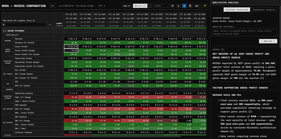Click the ANALYZE [2] button in toolbar
281x139 pixels.
[140, 6]
